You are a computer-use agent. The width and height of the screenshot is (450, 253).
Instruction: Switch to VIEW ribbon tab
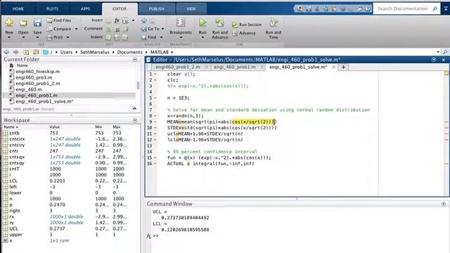[x=191, y=9]
